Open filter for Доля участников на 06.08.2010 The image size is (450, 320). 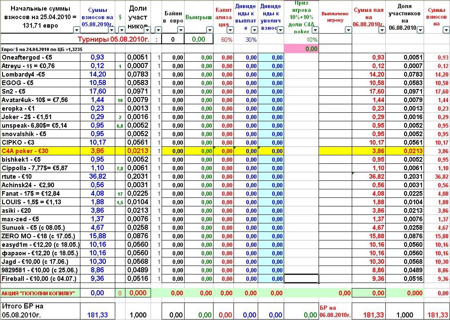pos(420,30)
